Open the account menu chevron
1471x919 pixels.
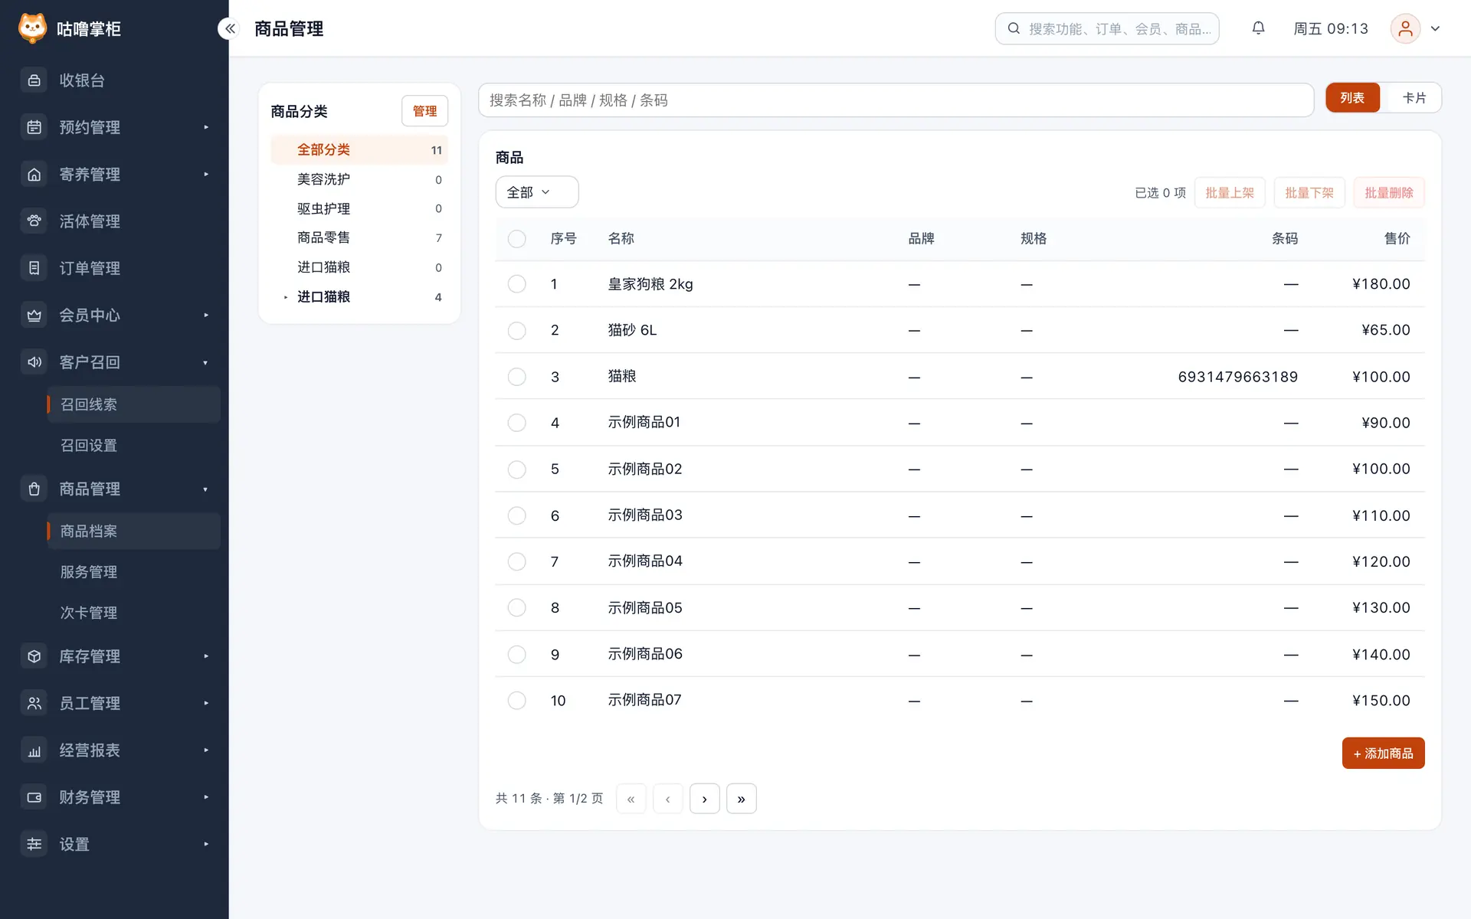[x=1436, y=28]
